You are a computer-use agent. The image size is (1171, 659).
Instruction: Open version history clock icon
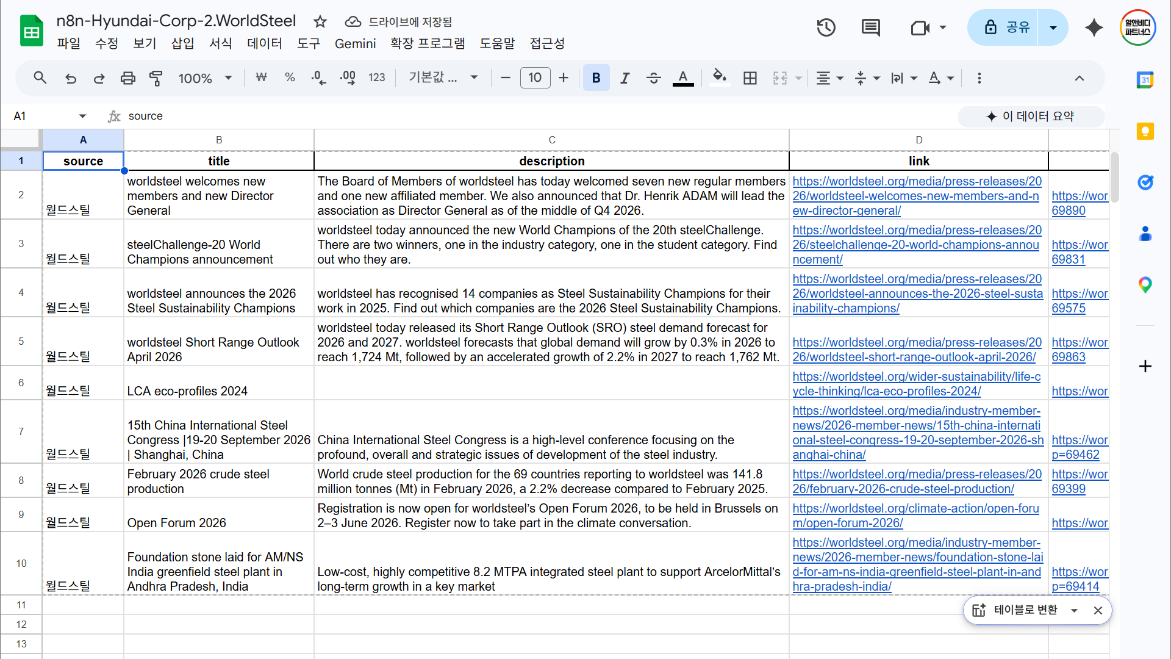tap(826, 27)
